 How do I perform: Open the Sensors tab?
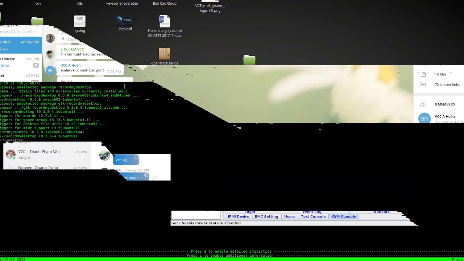point(382,212)
